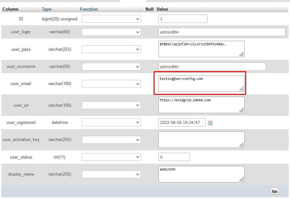Expand the Function dropdown for user_email
This screenshot has width=290, height=198.
[111, 84]
